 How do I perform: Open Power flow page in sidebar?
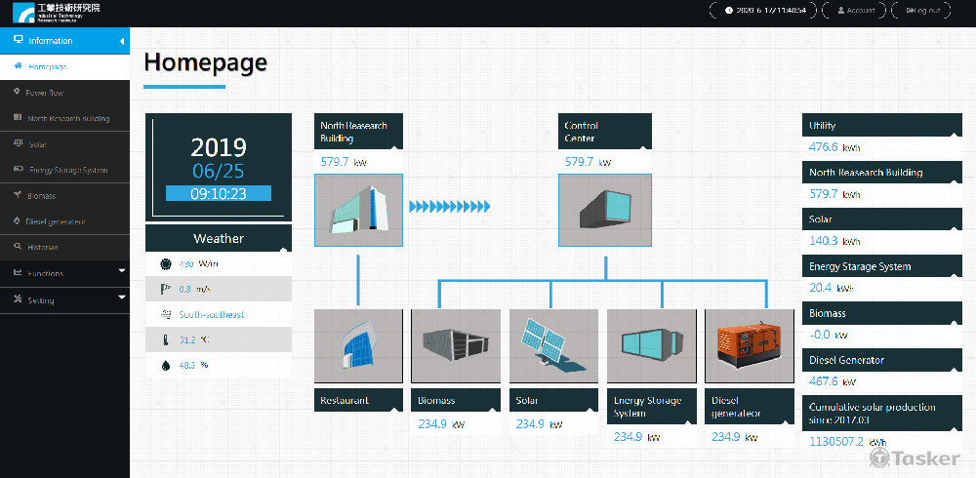[x=44, y=93]
